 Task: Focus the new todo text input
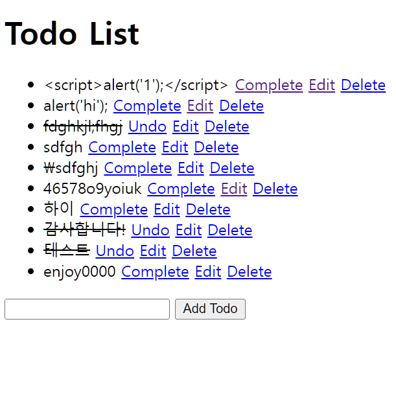(x=87, y=309)
